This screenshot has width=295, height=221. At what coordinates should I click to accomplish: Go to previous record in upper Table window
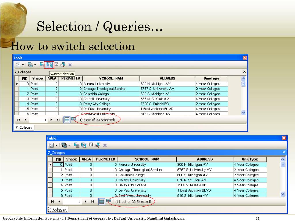click(x=26, y=120)
